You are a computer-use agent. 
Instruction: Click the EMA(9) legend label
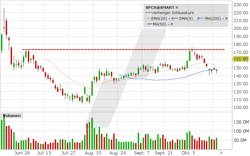tap(186, 18)
